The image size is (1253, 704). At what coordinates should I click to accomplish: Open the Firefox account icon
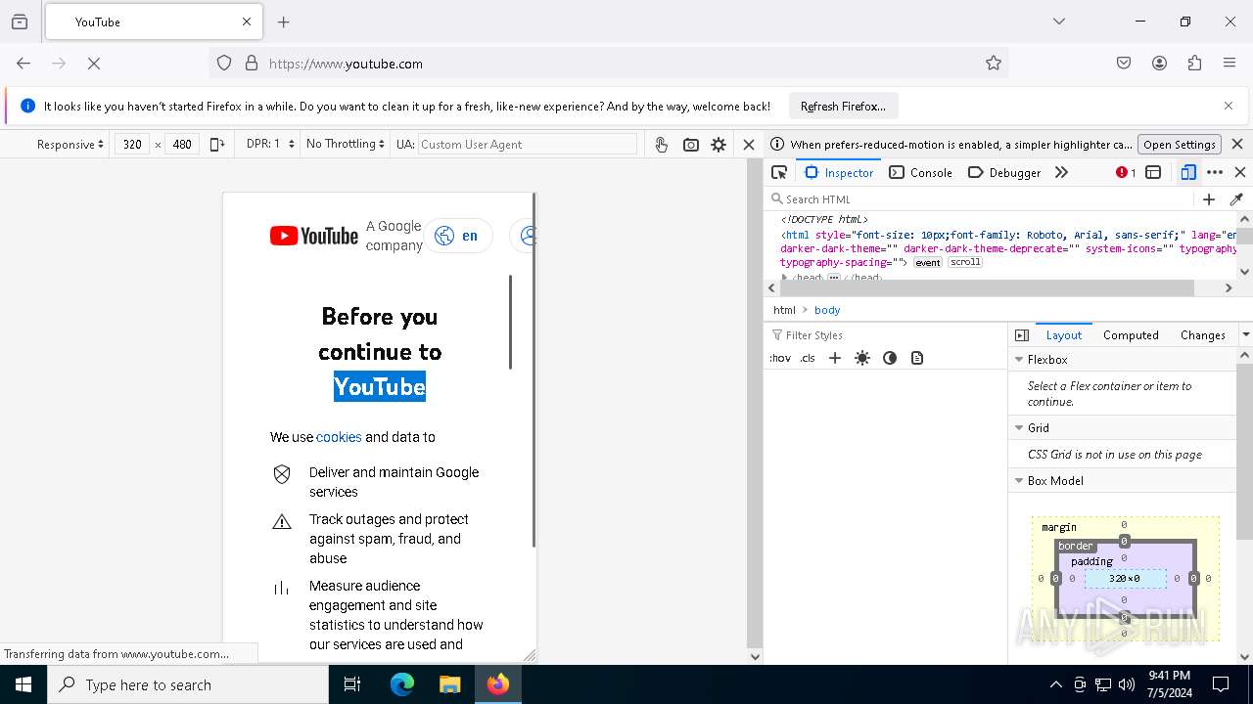pyautogui.click(x=1159, y=64)
